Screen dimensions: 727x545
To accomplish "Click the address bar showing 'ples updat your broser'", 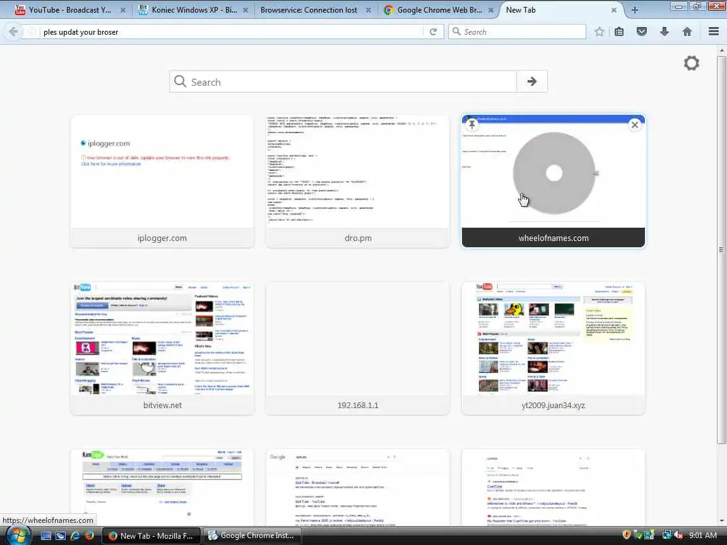I will [231, 32].
